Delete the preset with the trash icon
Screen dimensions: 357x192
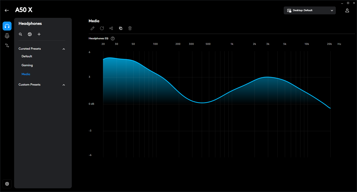click(x=130, y=28)
